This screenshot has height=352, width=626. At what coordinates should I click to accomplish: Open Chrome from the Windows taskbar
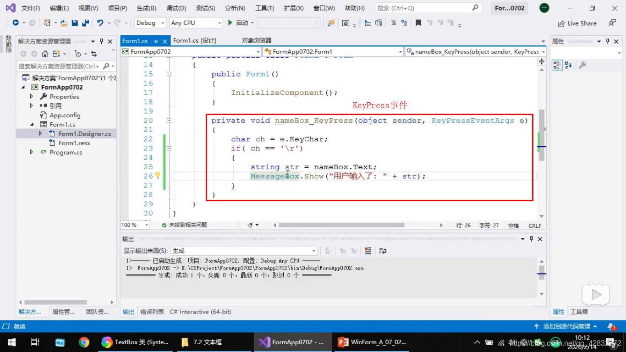(x=84, y=342)
